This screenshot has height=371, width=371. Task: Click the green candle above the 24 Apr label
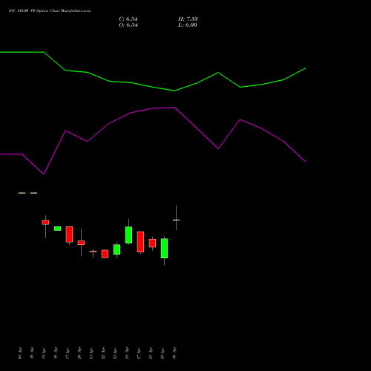128,235
